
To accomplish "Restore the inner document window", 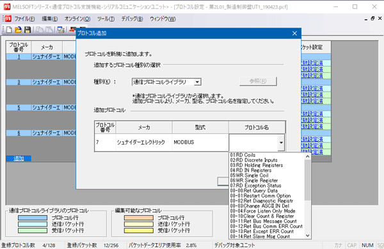I will click(372, 19).
